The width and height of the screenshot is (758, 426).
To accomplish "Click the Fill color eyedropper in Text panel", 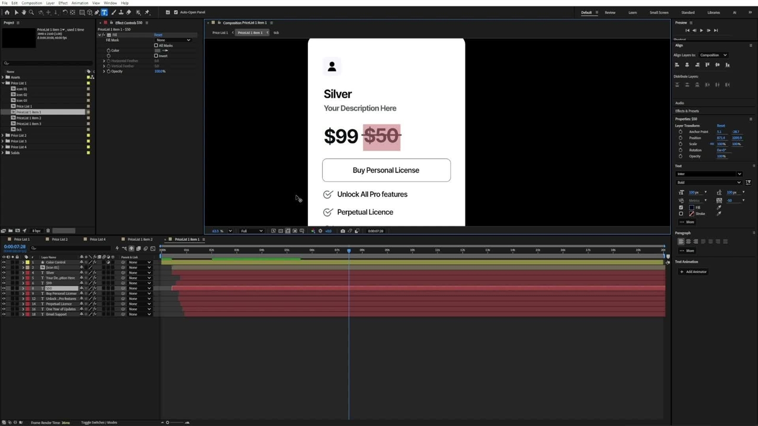I will pyautogui.click(x=719, y=208).
